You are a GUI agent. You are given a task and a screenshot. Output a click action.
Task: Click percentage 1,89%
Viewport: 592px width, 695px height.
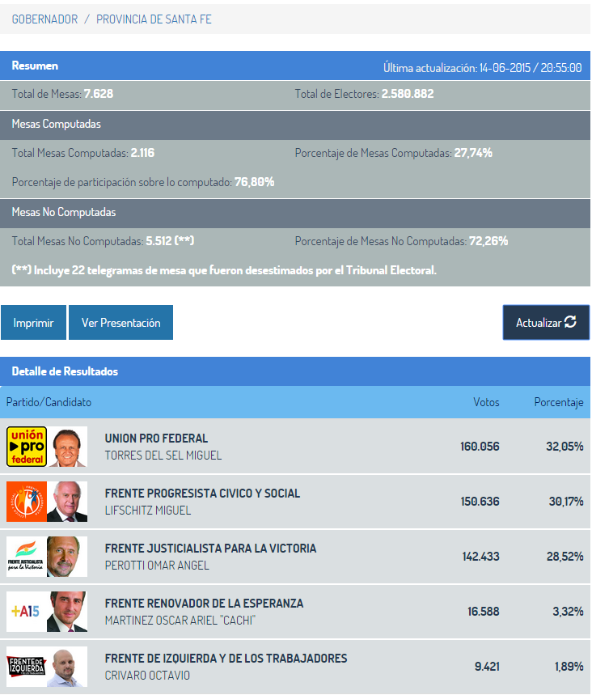[569, 666]
